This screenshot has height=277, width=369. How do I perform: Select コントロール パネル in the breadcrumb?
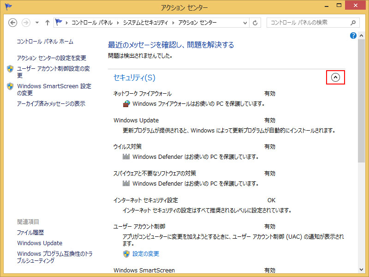click(x=92, y=23)
